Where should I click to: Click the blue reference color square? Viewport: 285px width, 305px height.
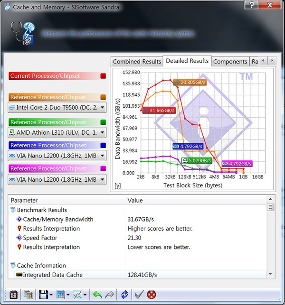[x=103, y=145]
